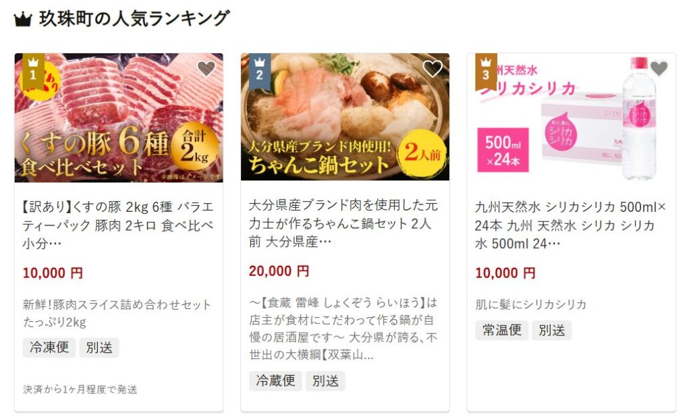Viewport: 691px width, 419px height.
Task: Open 九州天然水 シリカシリカ title link
Action: pyautogui.click(x=570, y=225)
